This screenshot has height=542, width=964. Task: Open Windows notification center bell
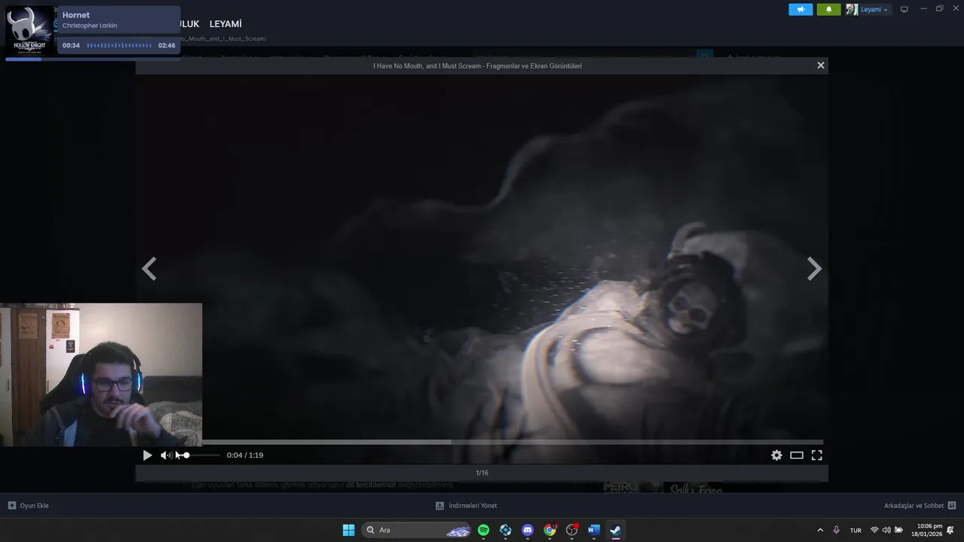(950, 530)
